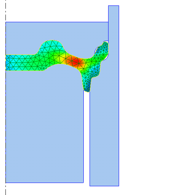The height and width of the screenshot is (195, 193).
Task: Click the white gap between lower die and wall
Action: (87, 137)
